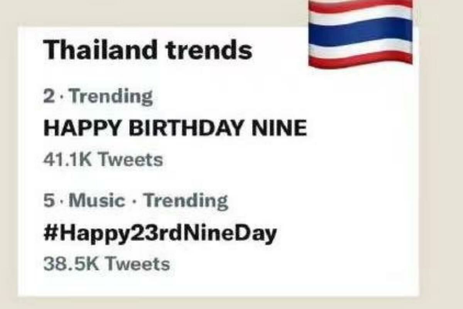Click the word Tweets beside 41.1K
The height and width of the screenshot is (309, 463).
click(129, 159)
